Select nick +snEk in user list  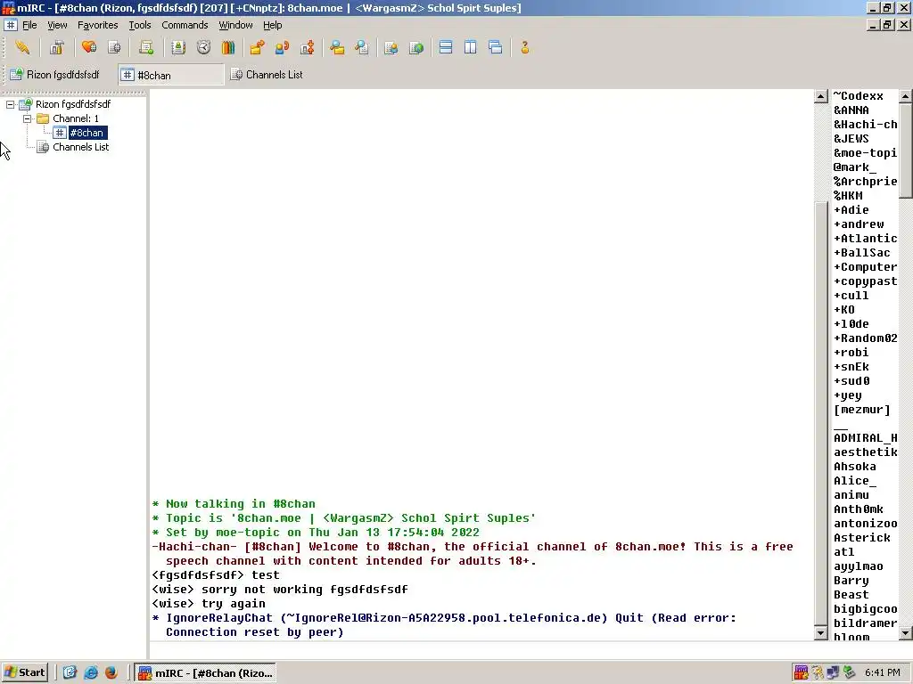[x=851, y=366]
